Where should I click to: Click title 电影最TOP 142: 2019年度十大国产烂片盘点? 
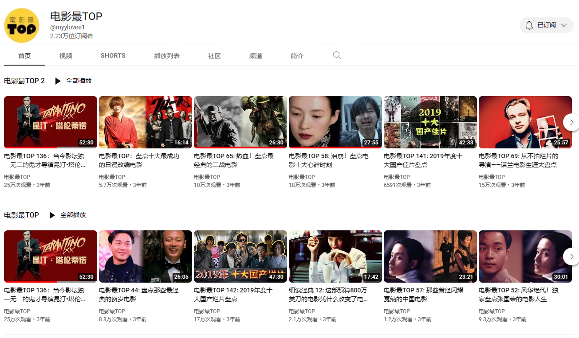pos(233,295)
